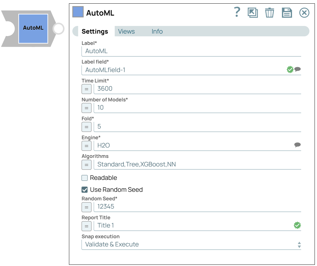Click the green checkmark beside Report Title
The height and width of the screenshot is (266, 317).
pos(297,225)
